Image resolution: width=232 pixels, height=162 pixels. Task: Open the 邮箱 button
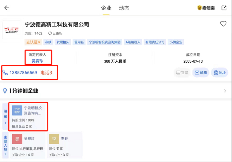click(201, 73)
